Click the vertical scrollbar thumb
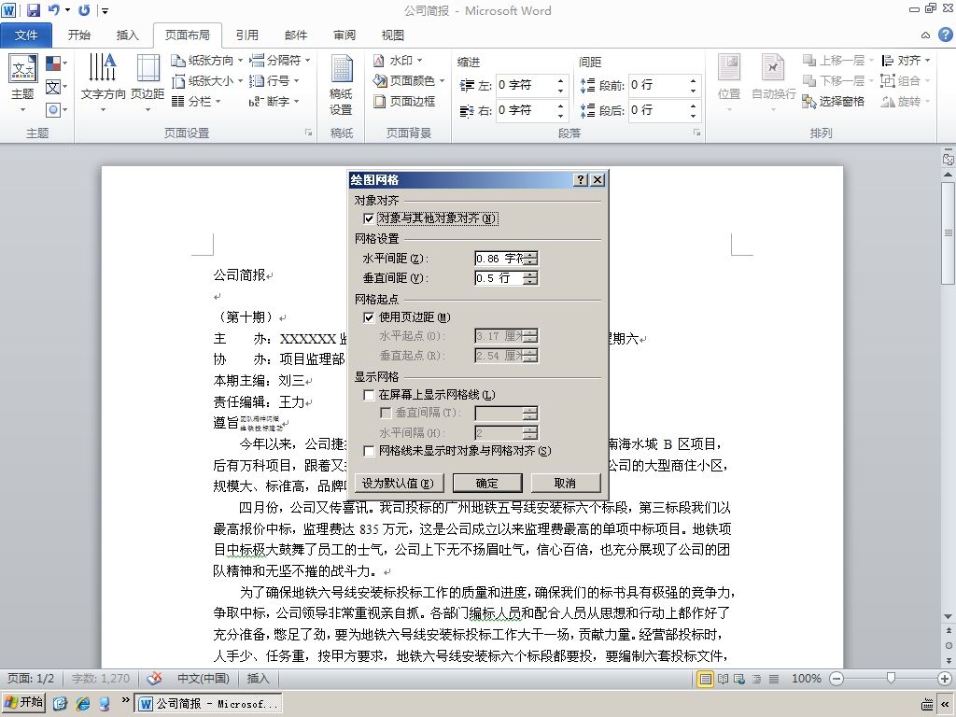The image size is (956, 717). [x=949, y=232]
